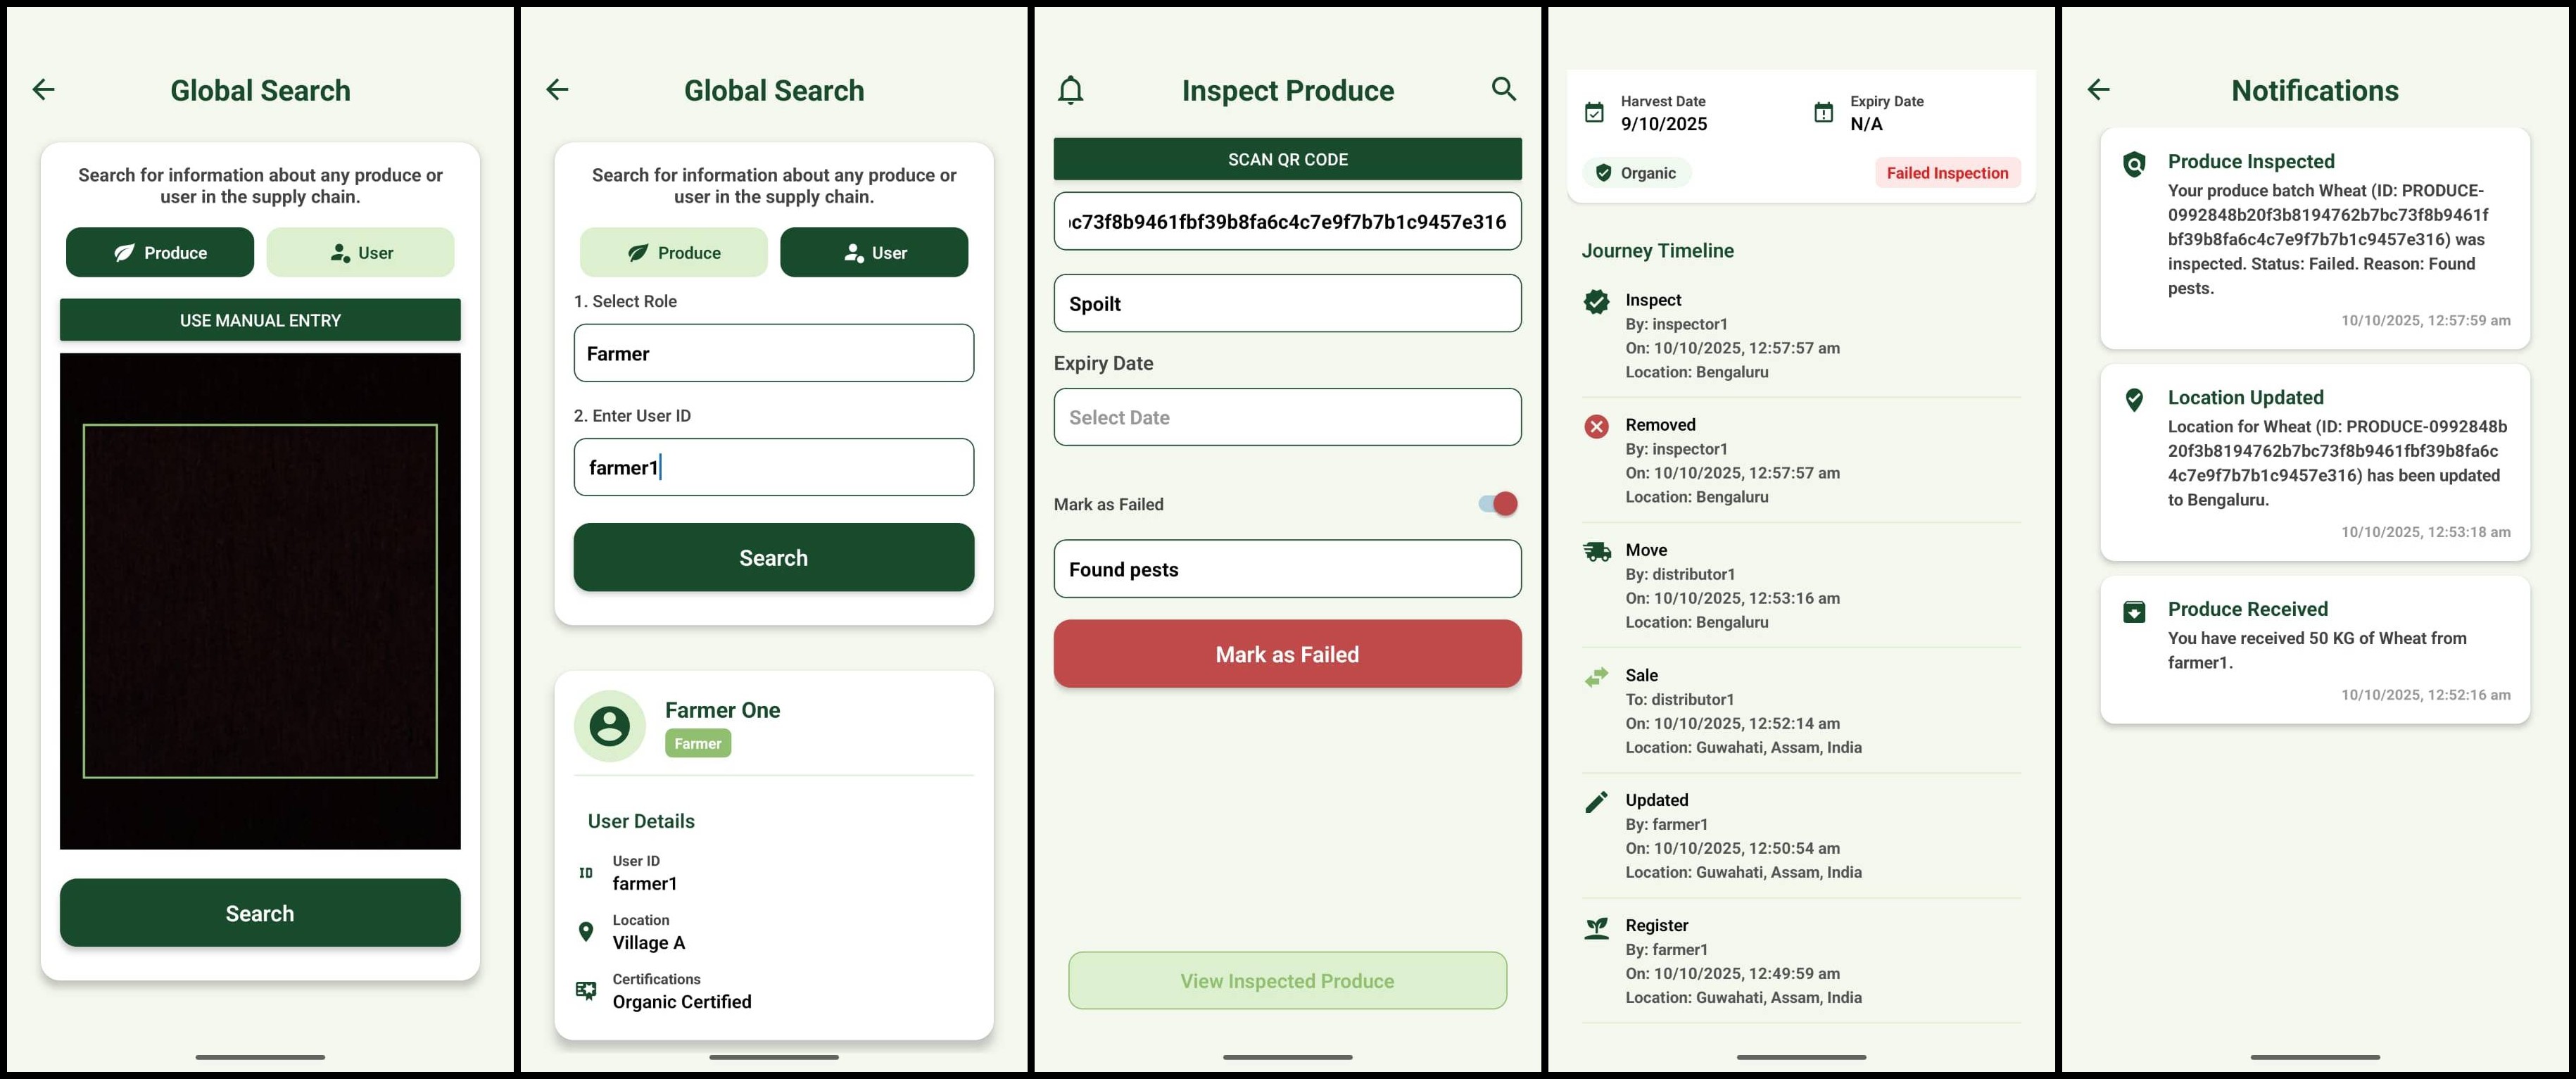
Task: Tap the Move truck icon in timeline
Action: click(1597, 551)
